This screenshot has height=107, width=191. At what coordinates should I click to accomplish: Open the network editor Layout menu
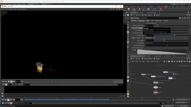(x=152, y=62)
